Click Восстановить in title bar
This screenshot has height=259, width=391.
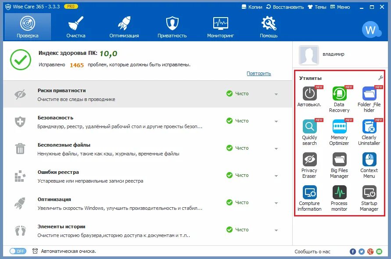tap(285, 7)
